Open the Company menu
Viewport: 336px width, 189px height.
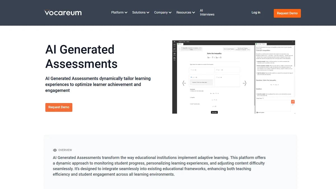(x=162, y=12)
